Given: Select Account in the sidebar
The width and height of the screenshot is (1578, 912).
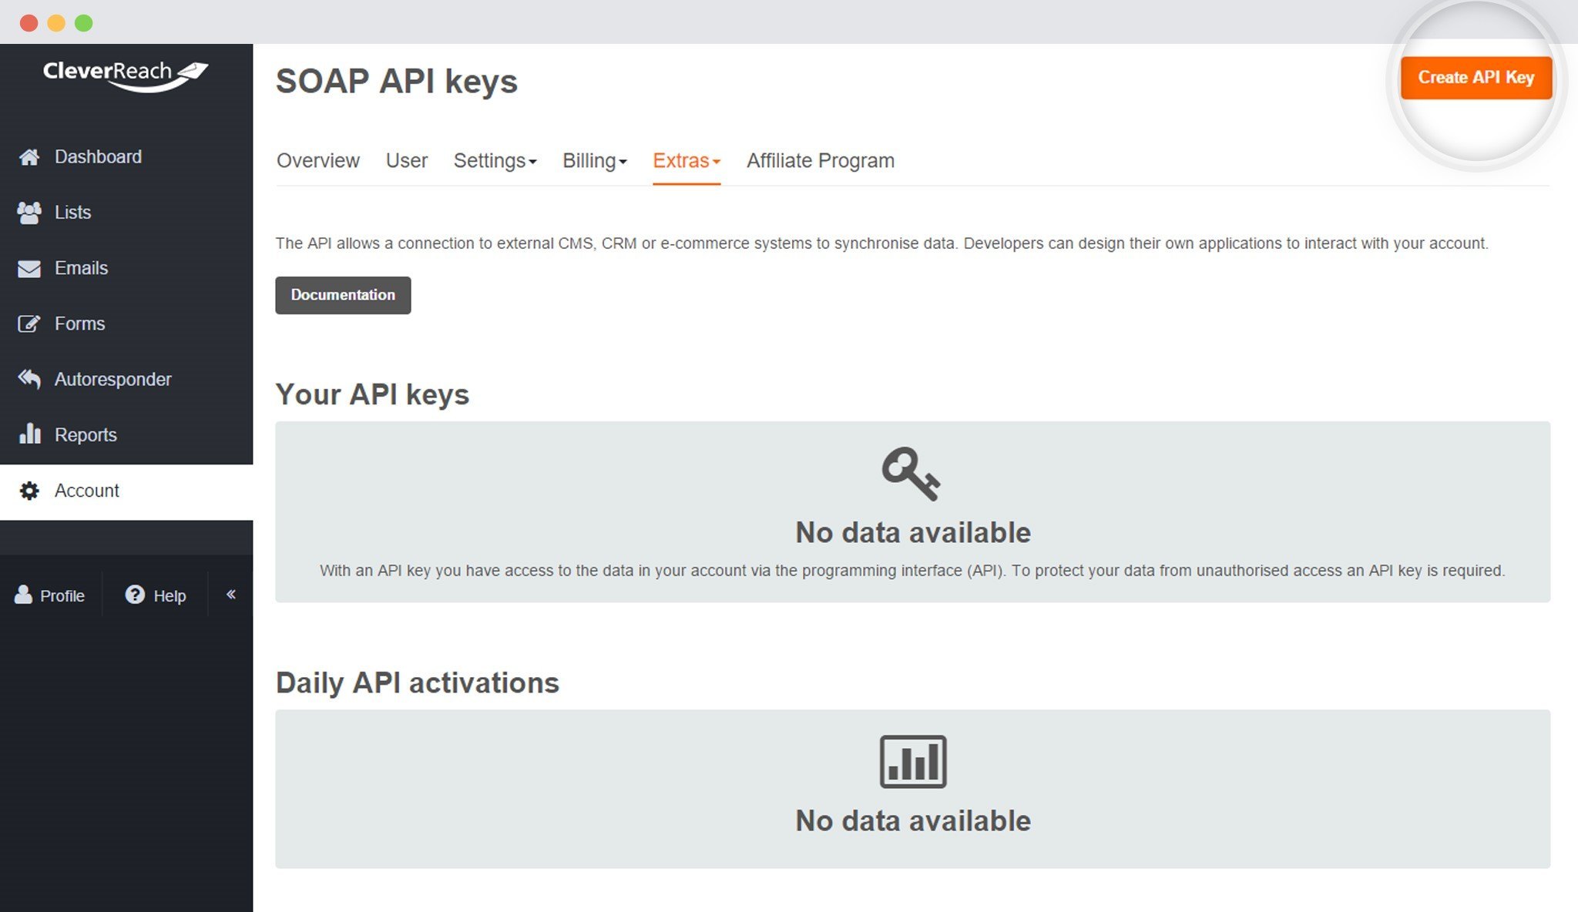Looking at the screenshot, I should coord(126,491).
